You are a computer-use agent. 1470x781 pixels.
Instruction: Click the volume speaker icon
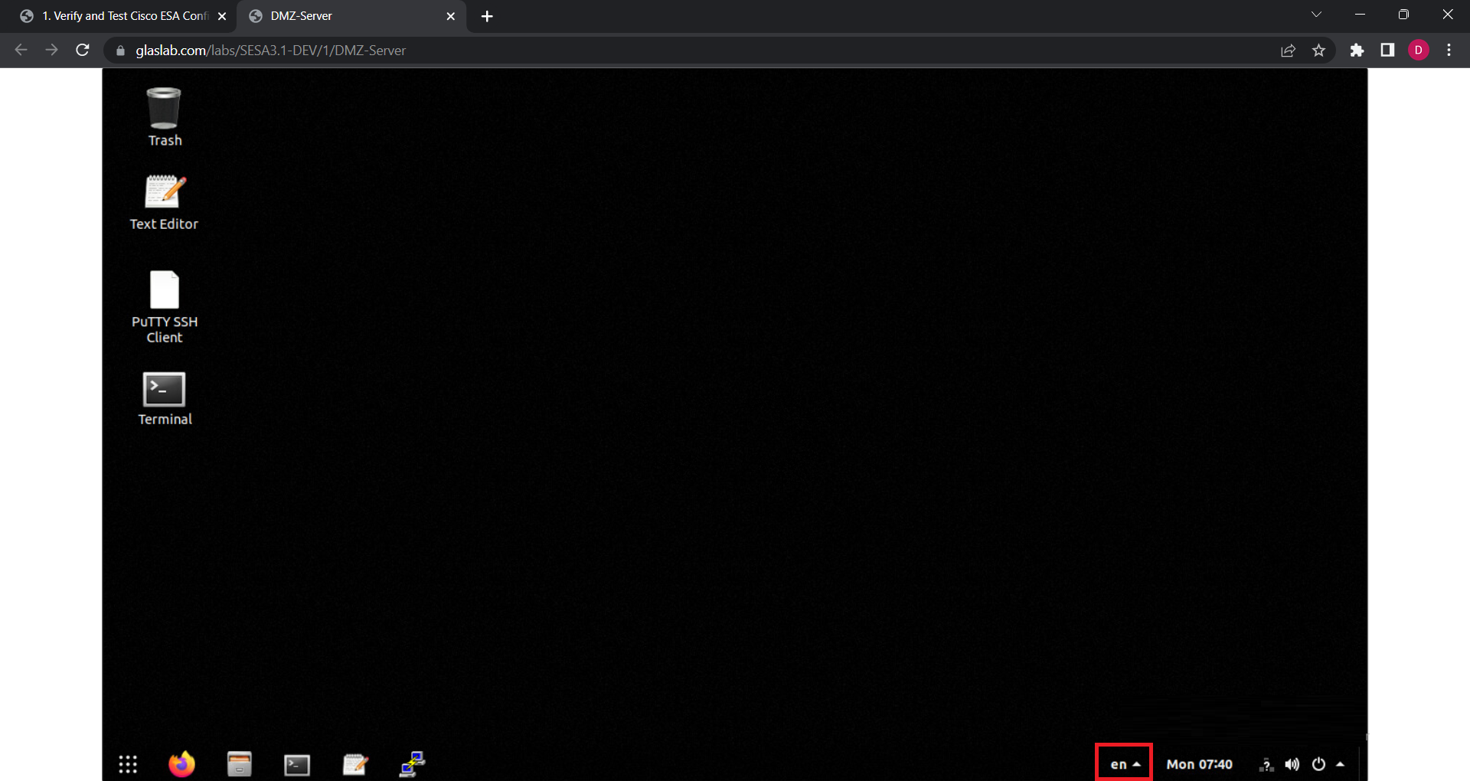click(x=1292, y=764)
